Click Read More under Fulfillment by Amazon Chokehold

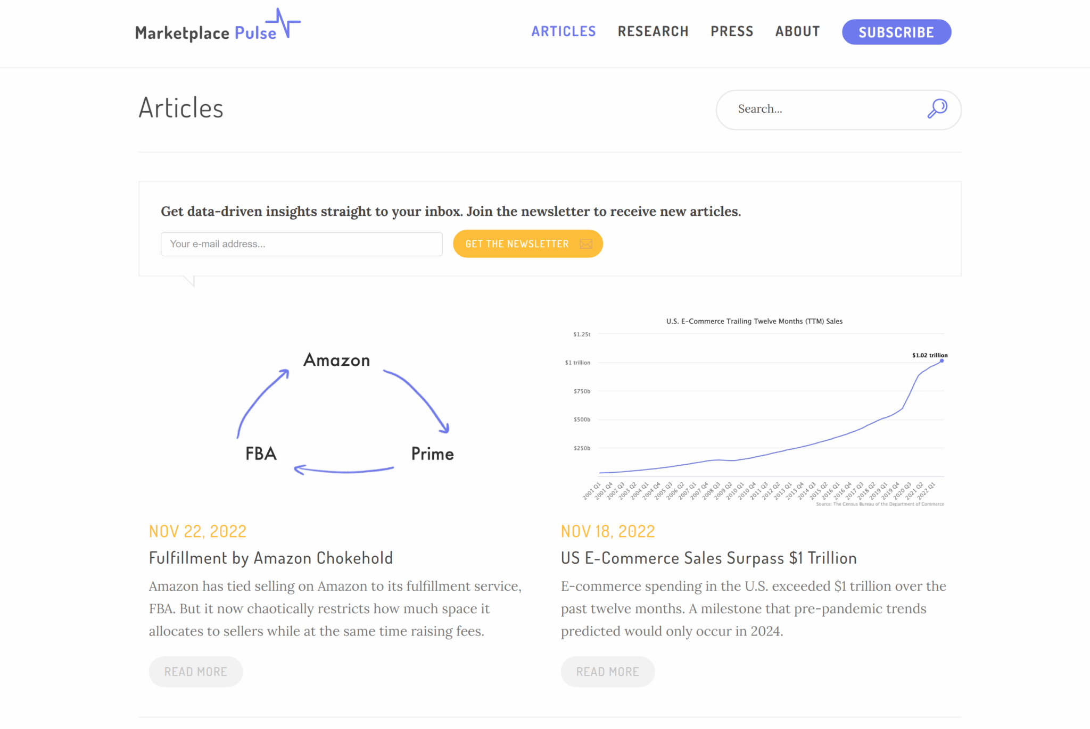click(x=196, y=672)
